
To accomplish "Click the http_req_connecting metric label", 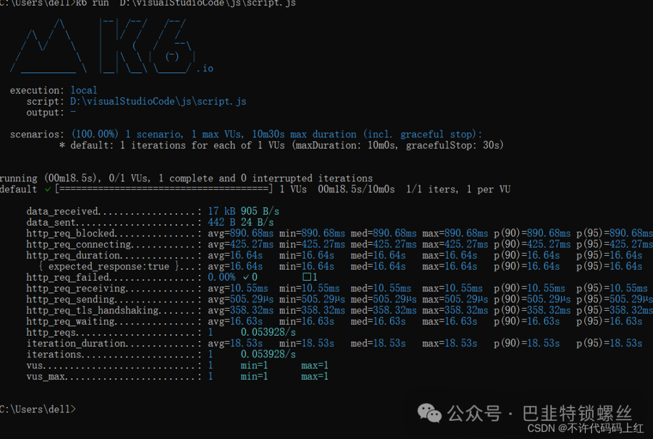I will click(79, 244).
